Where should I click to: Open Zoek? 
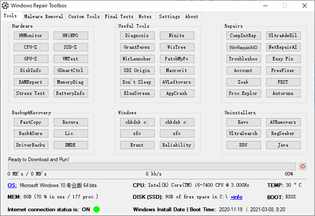[243, 82]
